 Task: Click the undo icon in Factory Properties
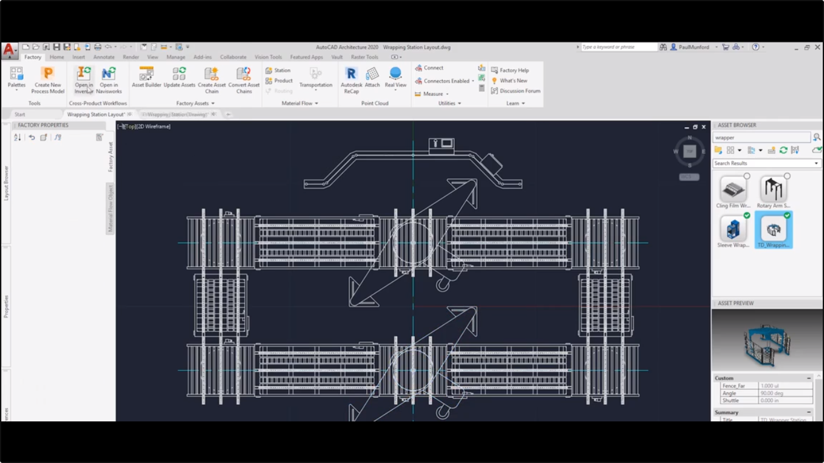[x=32, y=137]
